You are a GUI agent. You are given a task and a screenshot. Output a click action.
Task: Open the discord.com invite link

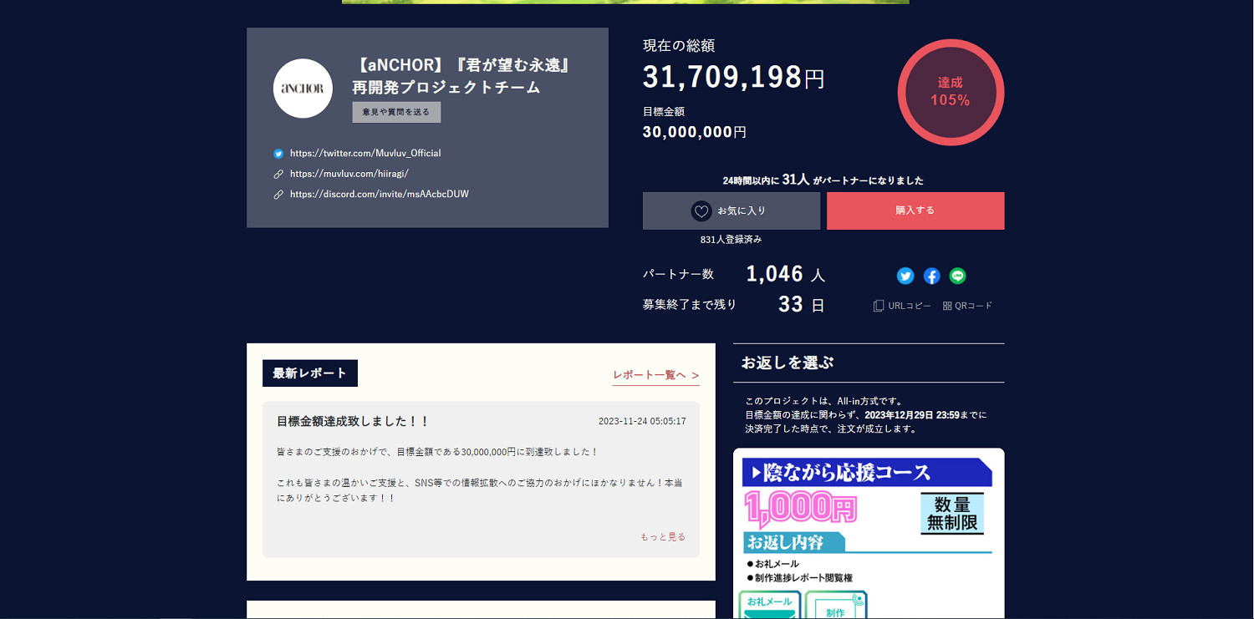pos(379,195)
